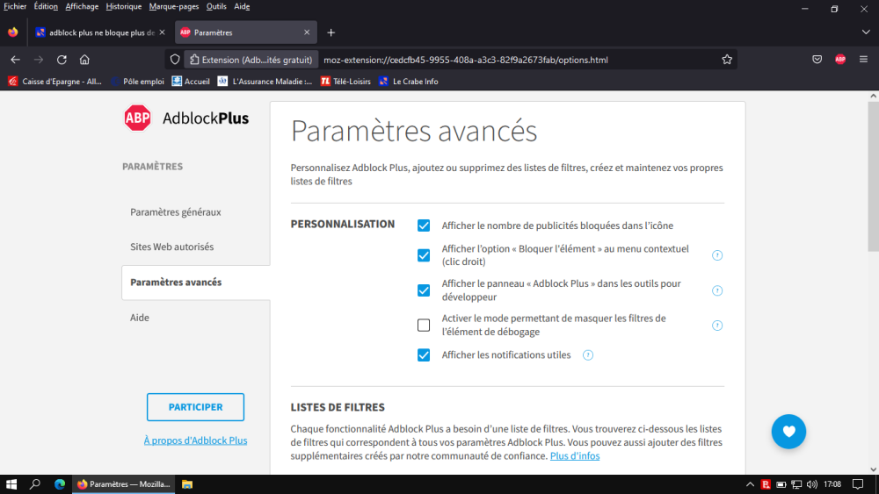Expand hidden system tray icons chevron
The width and height of the screenshot is (879, 494).
point(750,483)
